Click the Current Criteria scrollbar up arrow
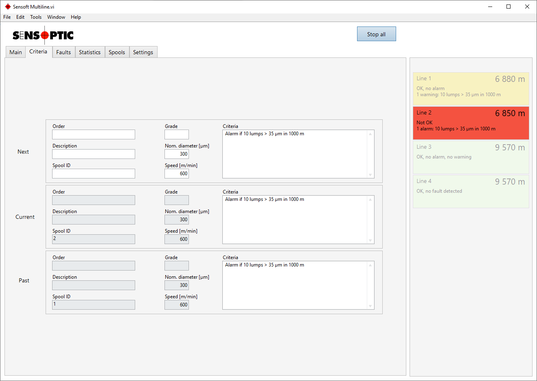Image resolution: width=537 pixels, height=381 pixels. (x=370, y=199)
